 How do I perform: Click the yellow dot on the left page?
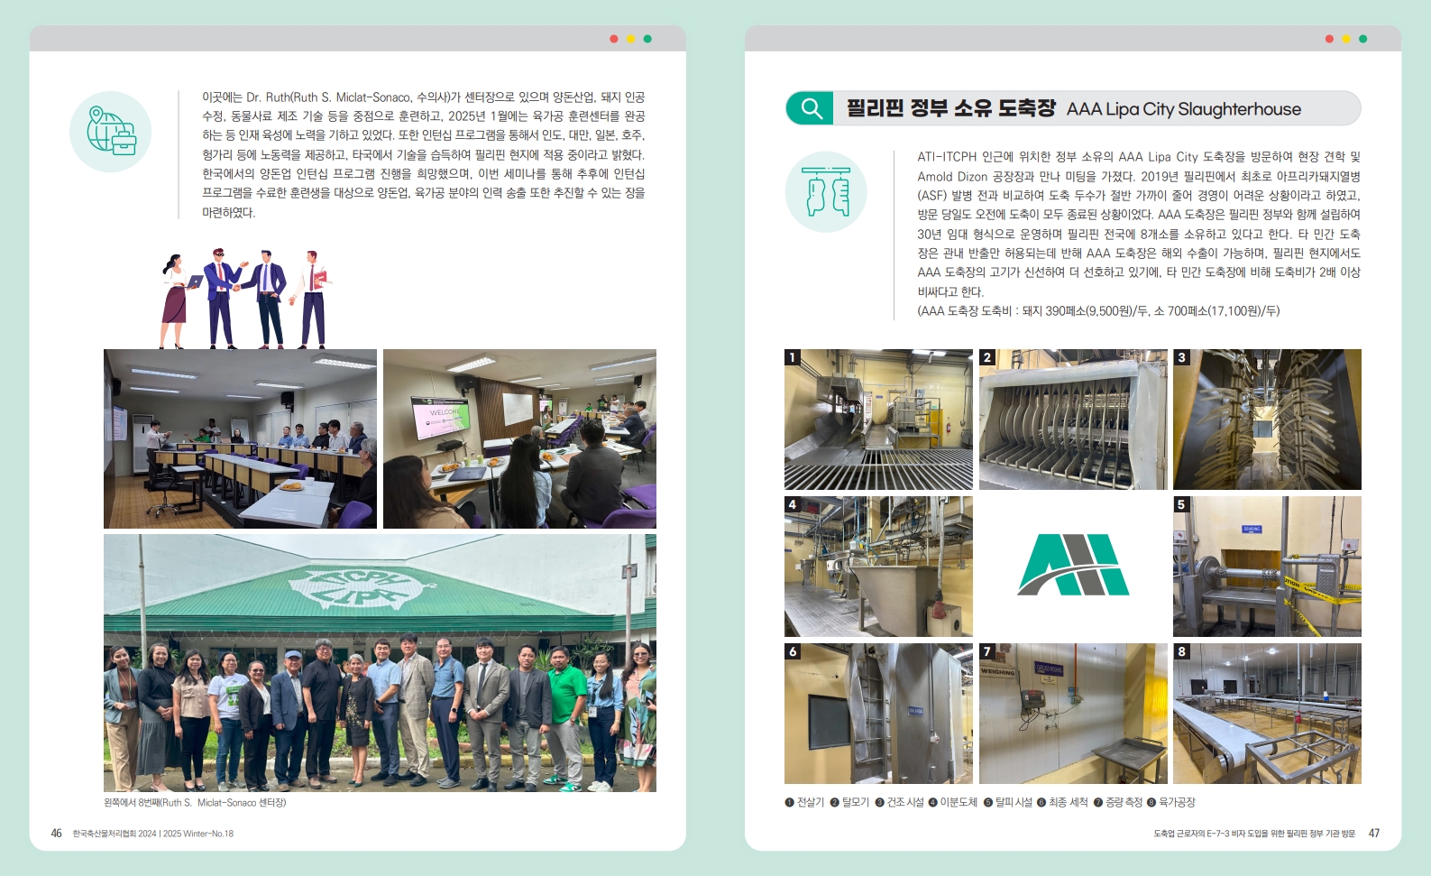click(631, 39)
